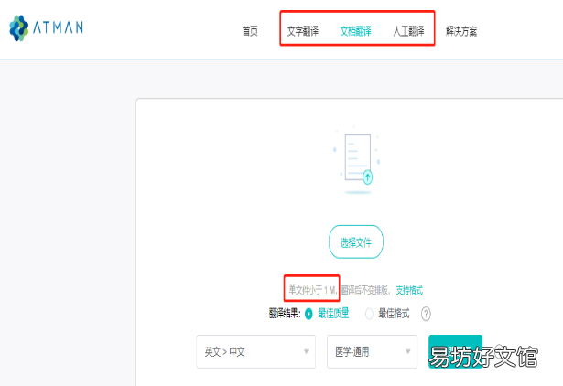This screenshot has width=563, height=386.
Task: Go to 解决方案 menu item
Action: [x=461, y=31]
